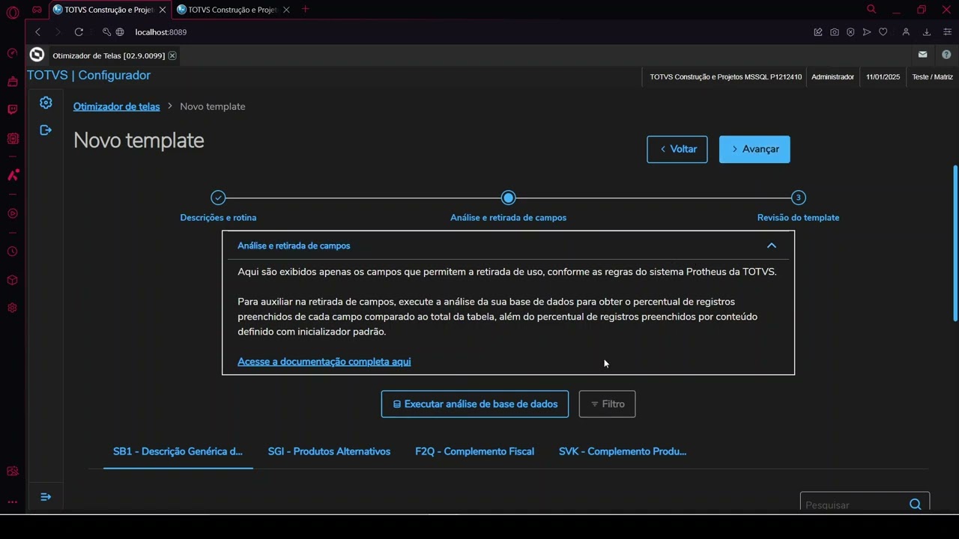Click TOTVS Construção e Projetos MSSQL P1212410
Viewport: 959px width, 539px height.
tap(725, 77)
